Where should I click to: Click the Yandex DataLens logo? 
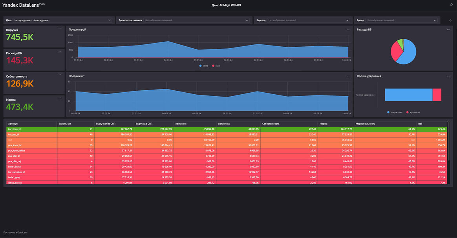[x=20, y=5]
